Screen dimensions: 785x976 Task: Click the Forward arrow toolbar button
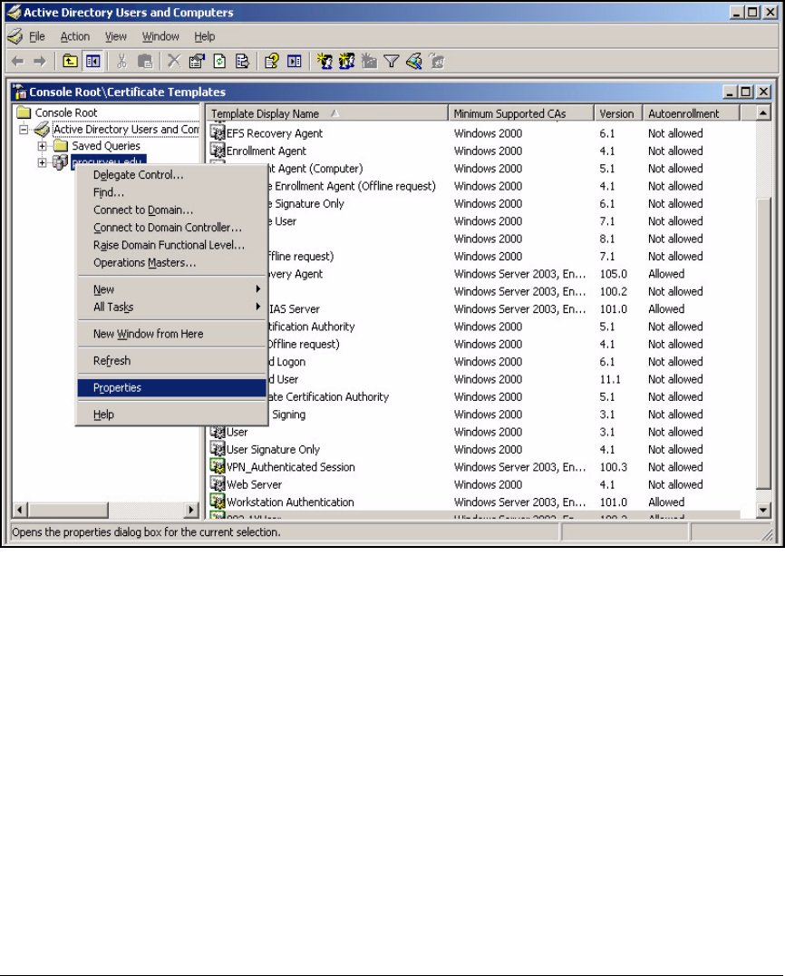tap(40, 61)
